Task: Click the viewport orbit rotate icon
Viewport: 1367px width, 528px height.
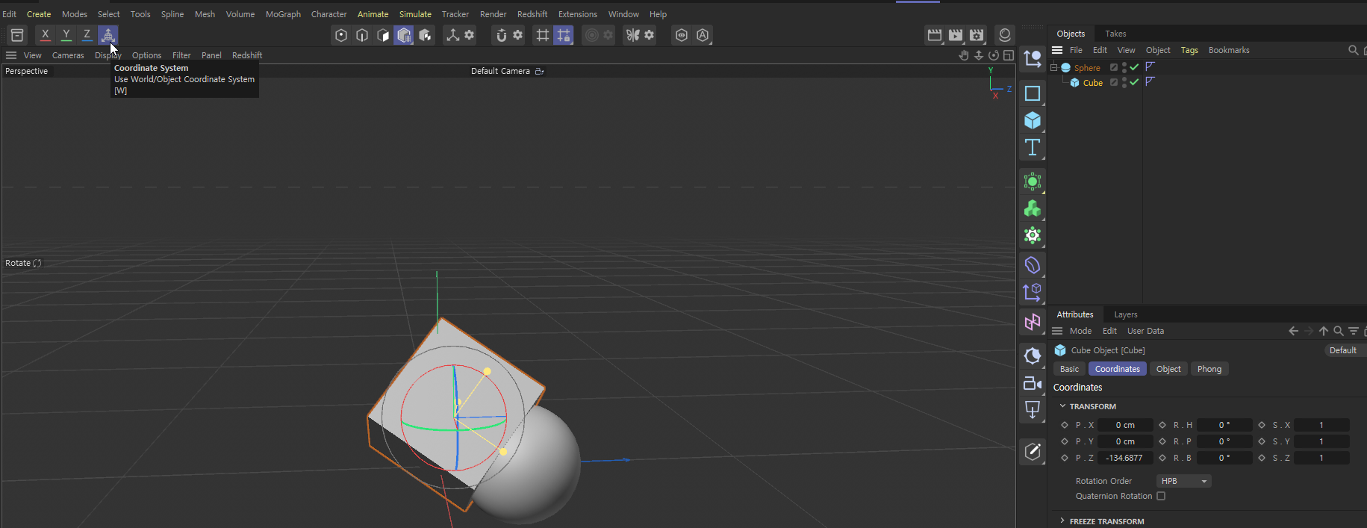Action: [x=994, y=55]
